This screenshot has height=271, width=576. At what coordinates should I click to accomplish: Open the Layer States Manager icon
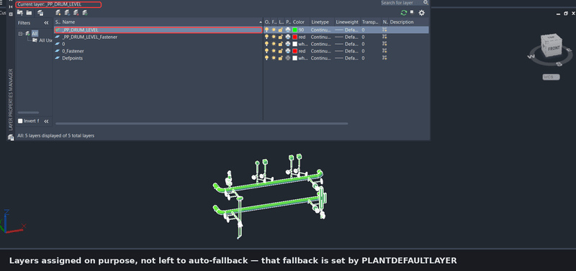[x=40, y=13]
